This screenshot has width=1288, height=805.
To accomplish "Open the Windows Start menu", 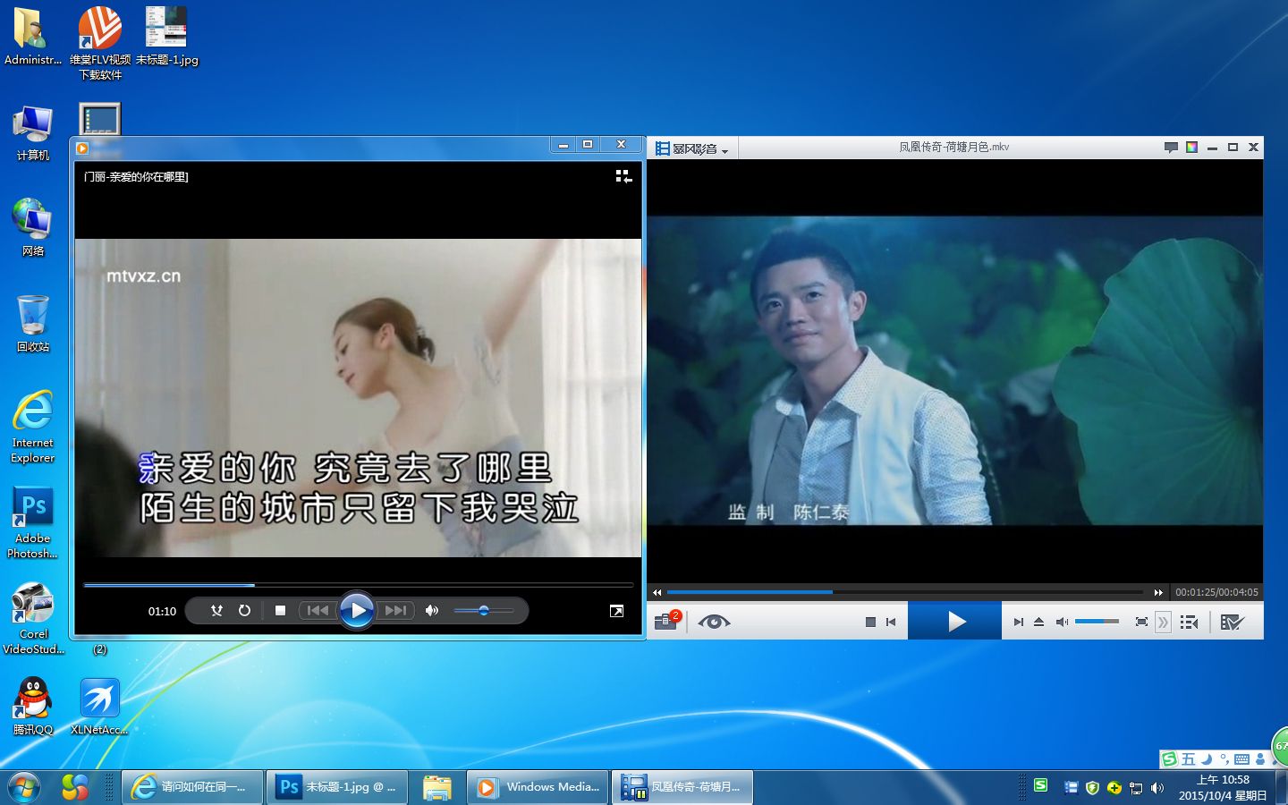I will point(24,787).
